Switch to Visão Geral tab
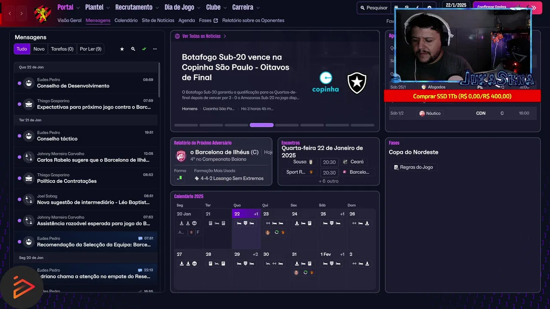This screenshot has width=550, height=309. [69, 20]
